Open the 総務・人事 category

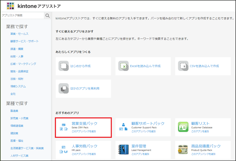(17, 56)
